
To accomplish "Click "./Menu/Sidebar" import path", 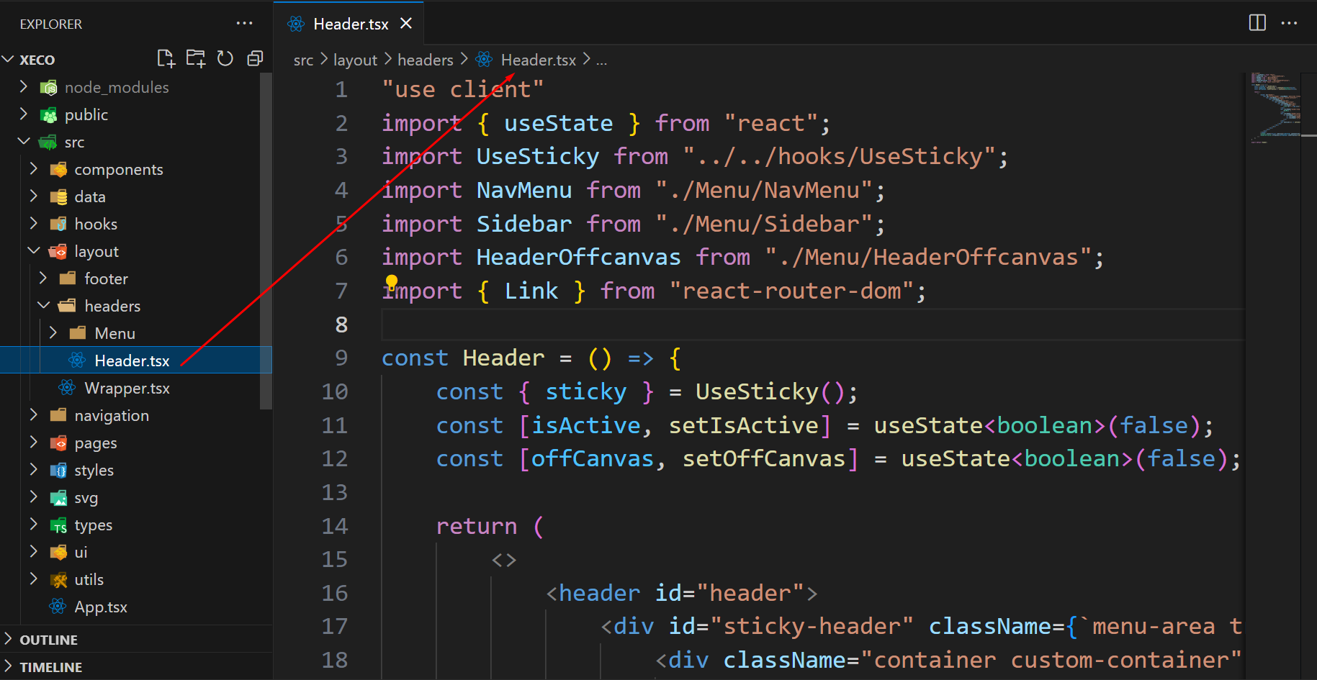I will (x=764, y=224).
